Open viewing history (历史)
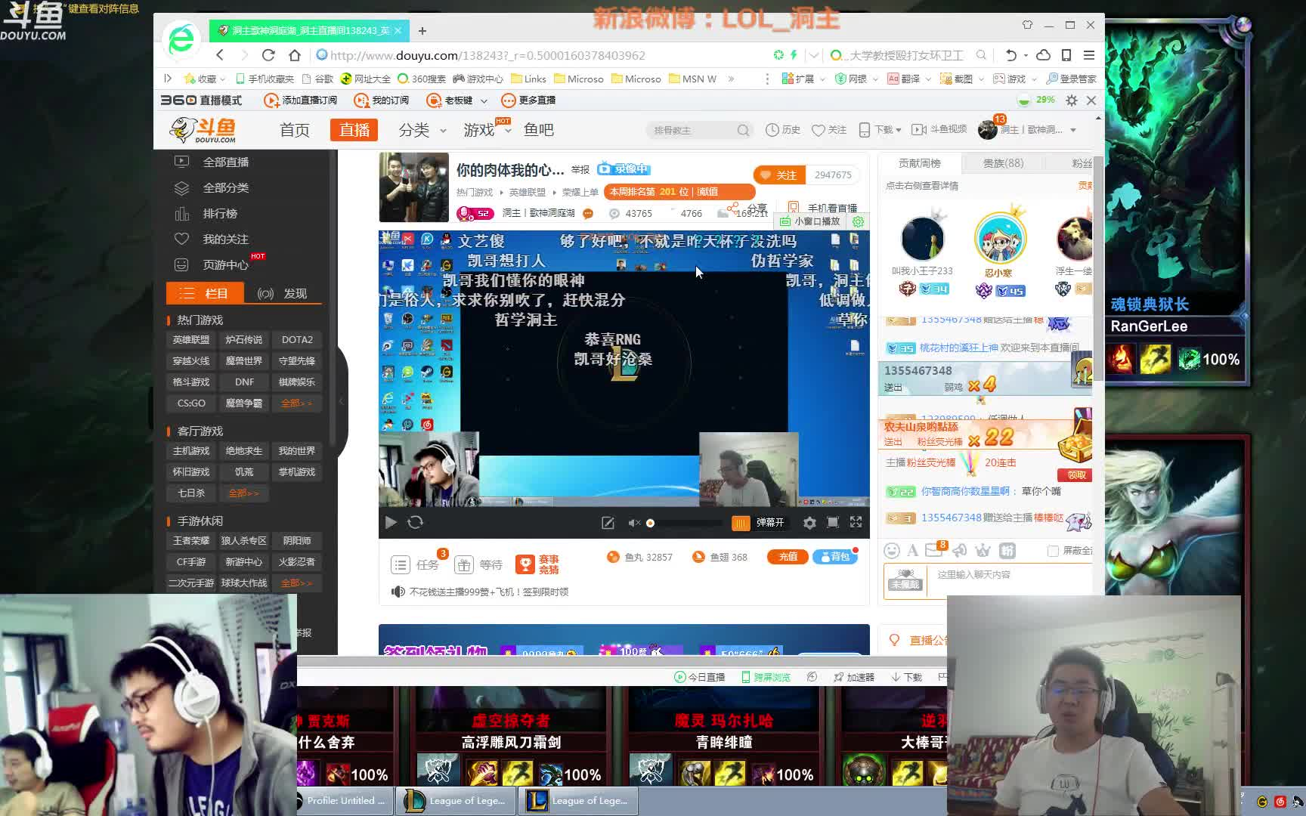 point(783,130)
